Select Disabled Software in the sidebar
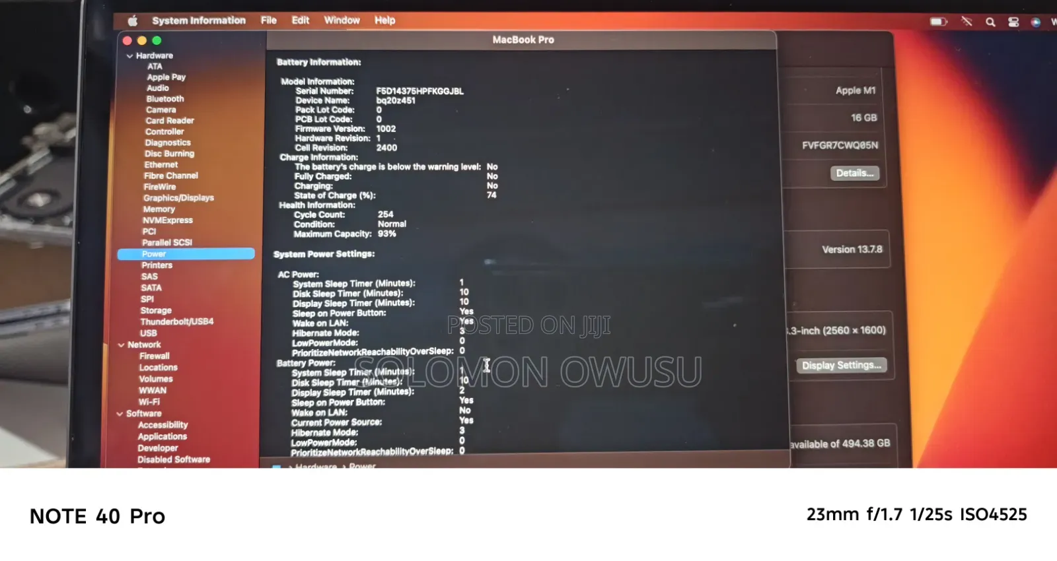1057x561 pixels. pos(174,460)
